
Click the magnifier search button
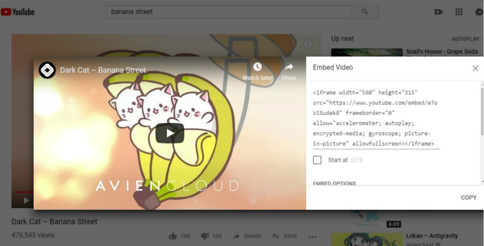pos(365,12)
